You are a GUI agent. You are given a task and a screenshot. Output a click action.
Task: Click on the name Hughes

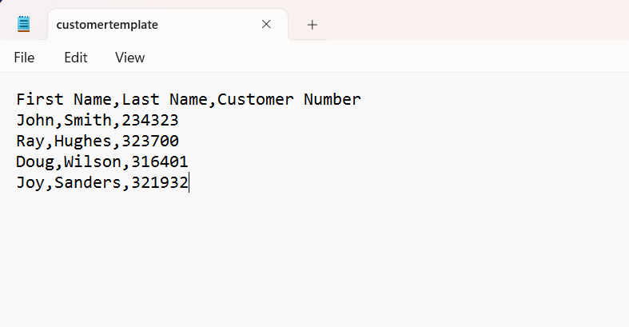(82, 141)
